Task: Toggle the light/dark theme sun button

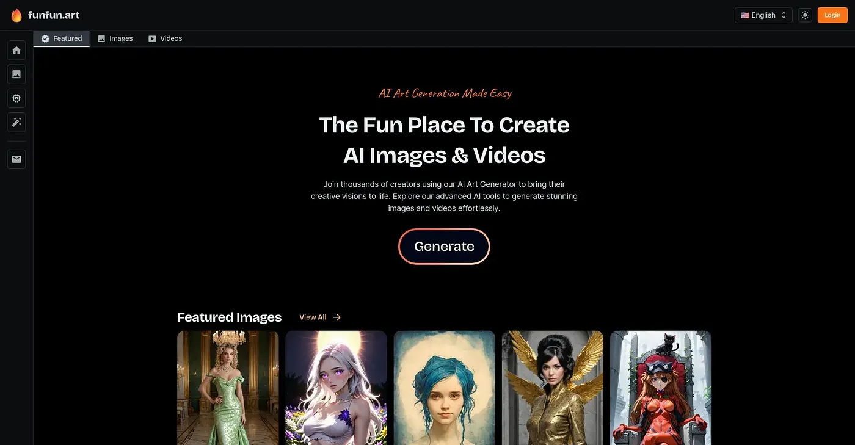Action: [805, 15]
